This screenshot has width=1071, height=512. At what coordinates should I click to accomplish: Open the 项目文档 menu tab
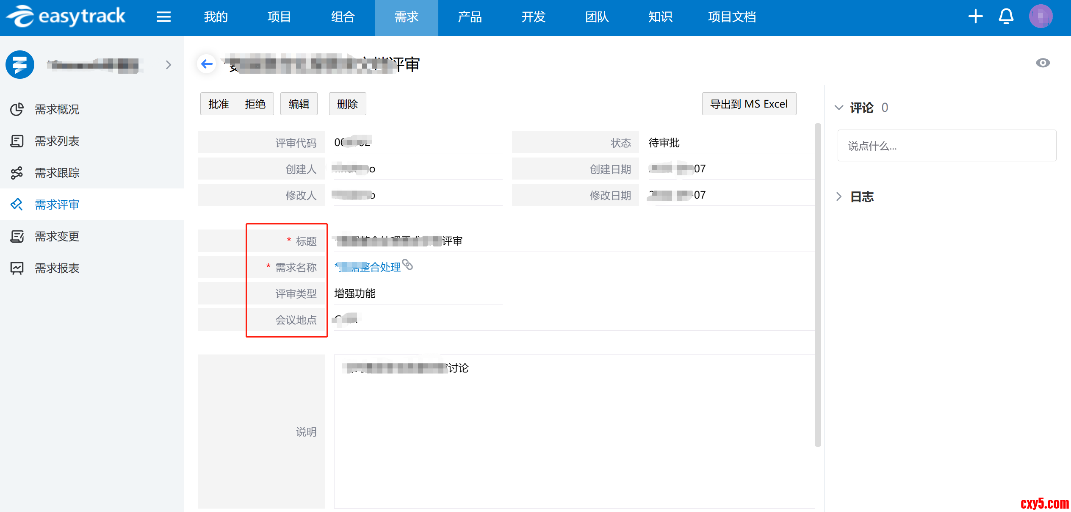732,17
